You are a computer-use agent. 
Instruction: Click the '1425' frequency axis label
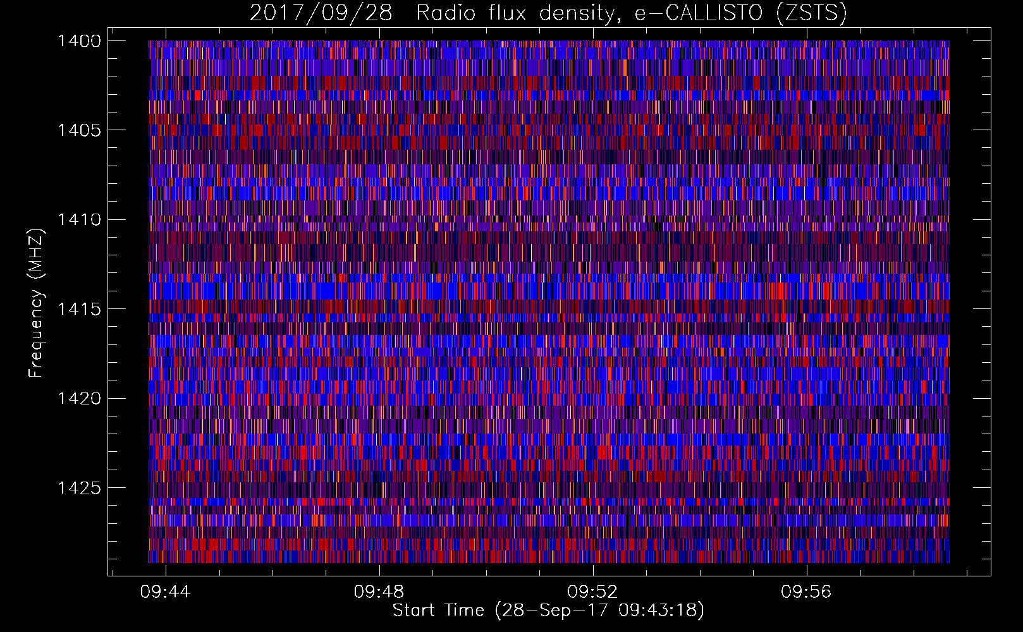tap(79, 488)
